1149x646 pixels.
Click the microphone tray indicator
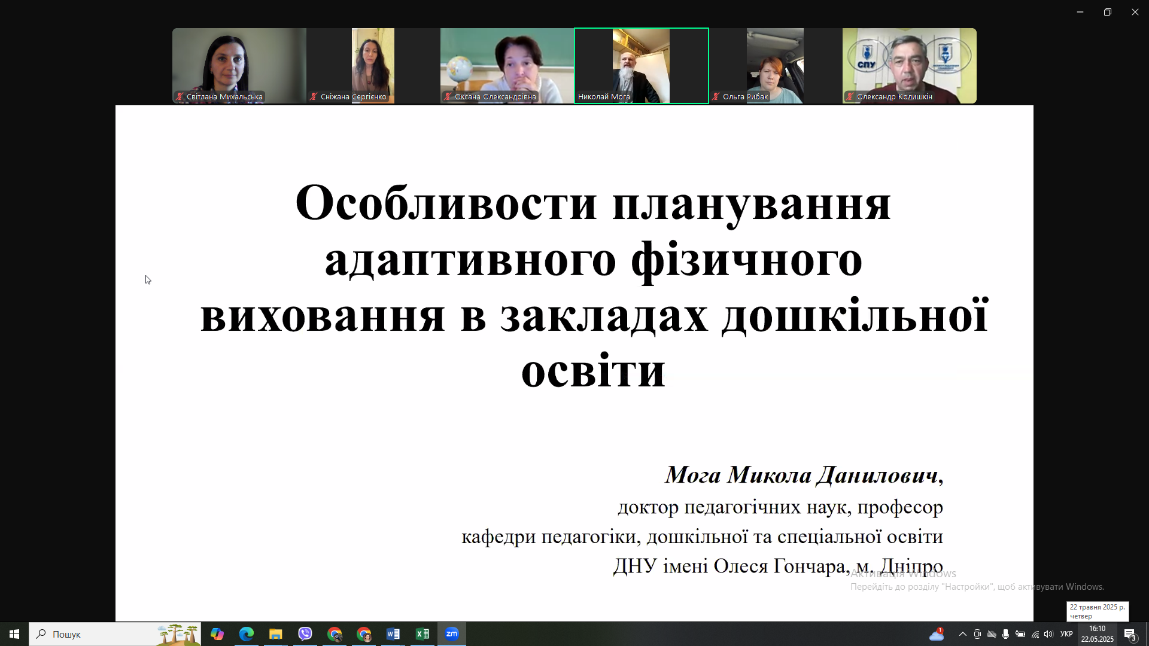click(1006, 634)
